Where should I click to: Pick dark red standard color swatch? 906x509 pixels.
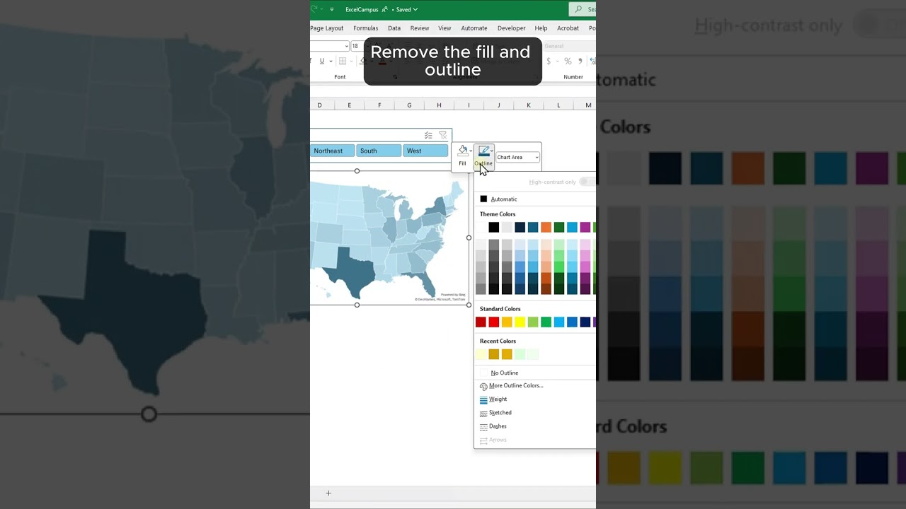click(x=481, y=322)
